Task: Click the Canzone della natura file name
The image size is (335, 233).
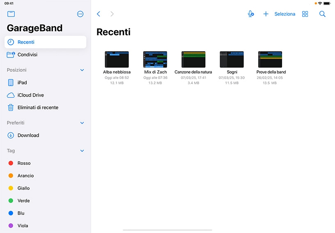Action: pos(193,72)
